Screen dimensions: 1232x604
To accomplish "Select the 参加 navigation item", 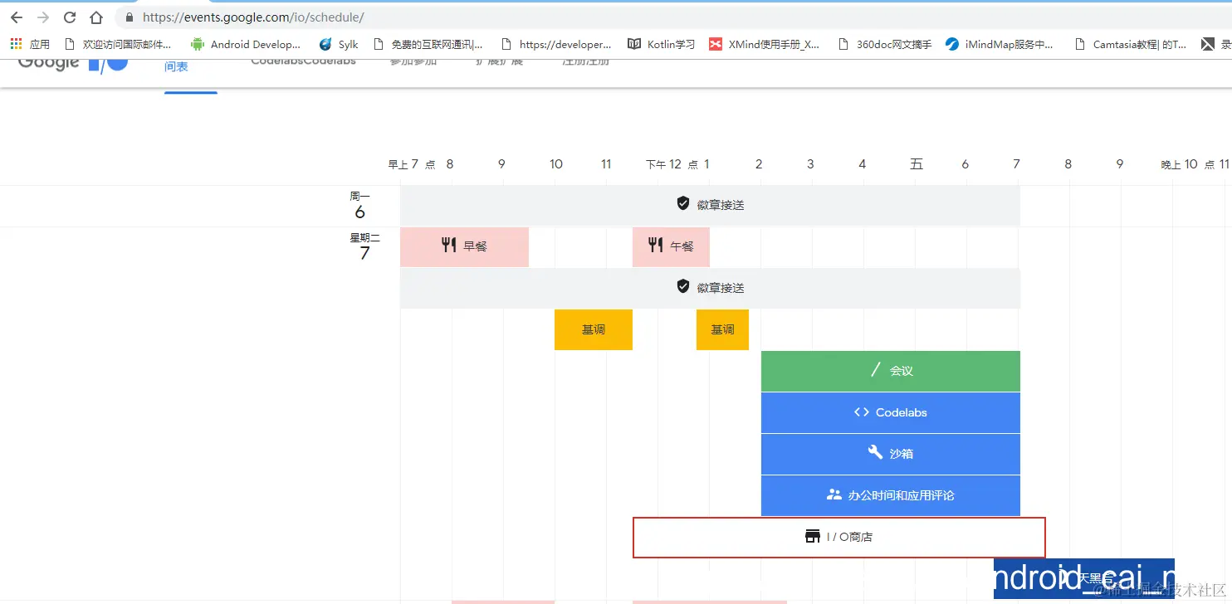I will pos(415,61).
